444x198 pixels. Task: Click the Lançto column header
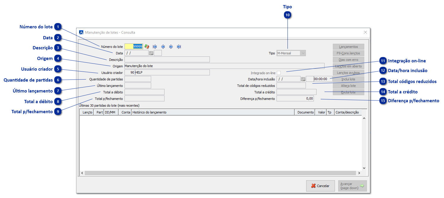(87, 112)
